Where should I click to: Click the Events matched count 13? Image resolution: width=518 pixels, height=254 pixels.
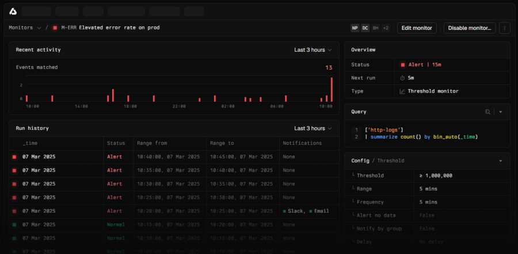pos(329,68)
